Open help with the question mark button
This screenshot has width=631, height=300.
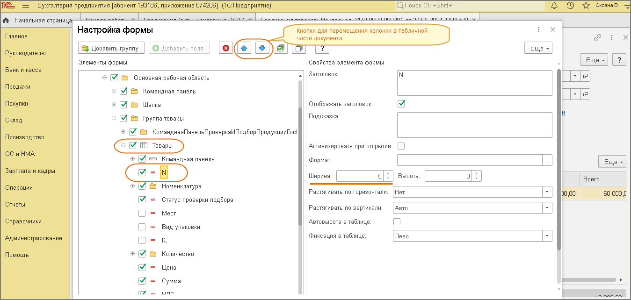click(x=322, y=48)
